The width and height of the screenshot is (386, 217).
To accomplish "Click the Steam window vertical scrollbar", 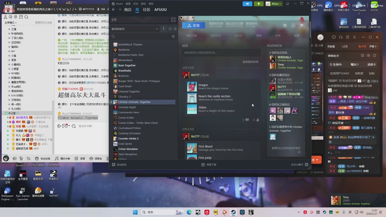I will pyautogui.click(x=310, y=29).
